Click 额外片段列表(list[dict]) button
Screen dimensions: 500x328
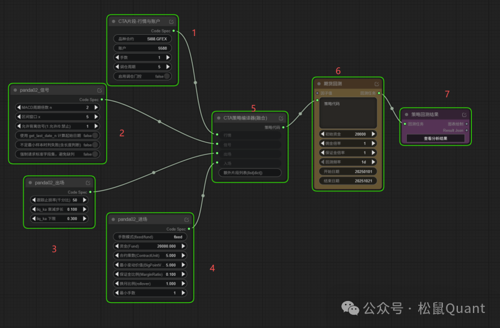pos(249,172)
